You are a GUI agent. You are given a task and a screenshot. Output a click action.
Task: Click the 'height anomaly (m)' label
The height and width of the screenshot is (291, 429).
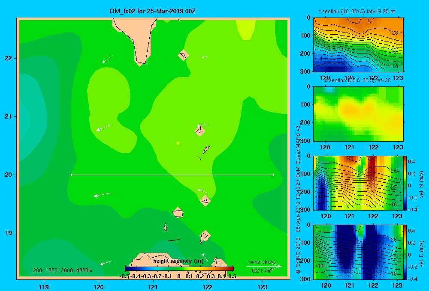(x=178, y=261)
